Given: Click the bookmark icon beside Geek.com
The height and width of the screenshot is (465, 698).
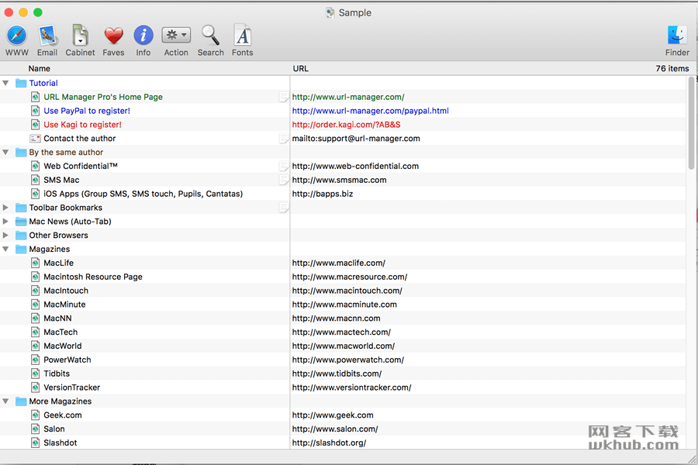Looking at the screenshot, I should tap(35, 415).
